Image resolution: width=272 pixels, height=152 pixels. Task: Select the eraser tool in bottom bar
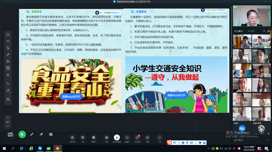pos(41,134)
